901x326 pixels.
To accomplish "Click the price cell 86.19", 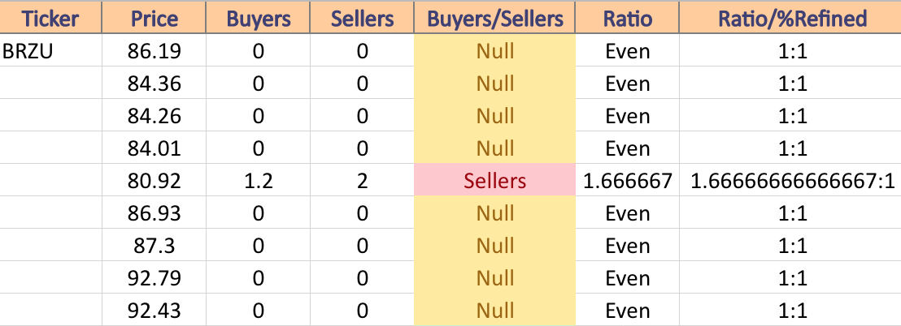I will tap(154, 52).
